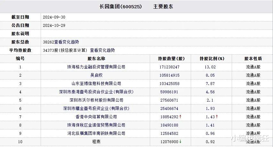Click 流通A股 in 香港中央结算 row
273x147 pixels.
[253, 117]
